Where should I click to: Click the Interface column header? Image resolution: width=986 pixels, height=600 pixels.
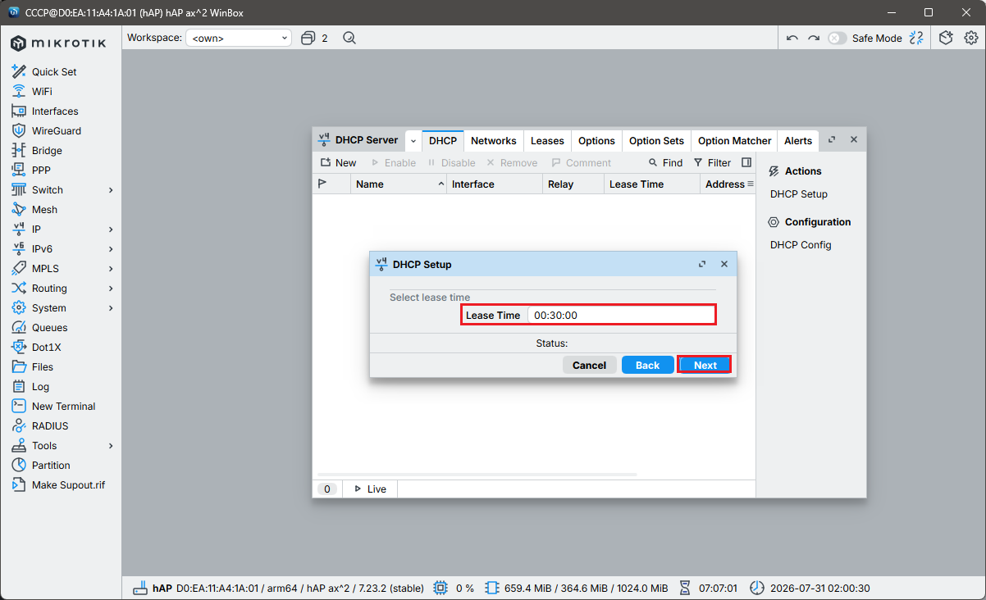[495, 184]
